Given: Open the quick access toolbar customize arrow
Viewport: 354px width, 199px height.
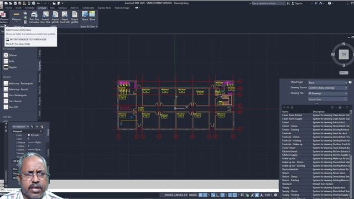Looking at the screenshot, I should click(x=63, y=3).
